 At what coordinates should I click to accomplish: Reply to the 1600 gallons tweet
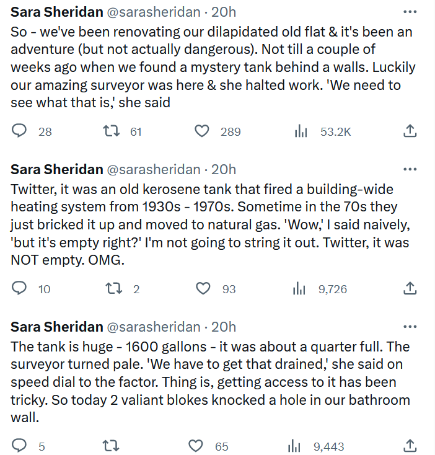pyautogui.click(x=20, y=446)
